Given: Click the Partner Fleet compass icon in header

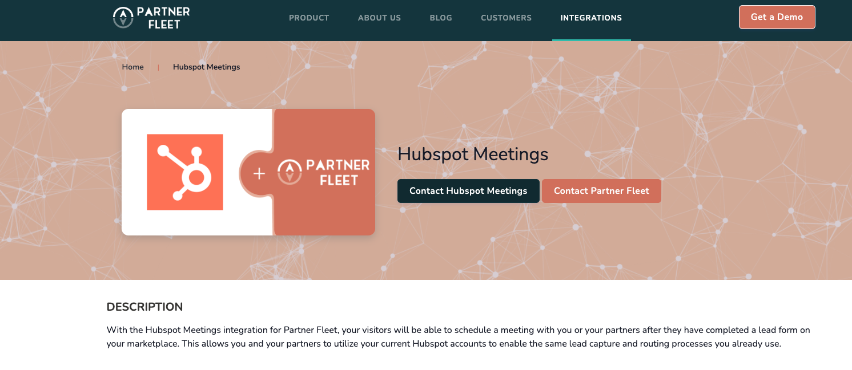Looking at the screenshot, I should (122, 18).
